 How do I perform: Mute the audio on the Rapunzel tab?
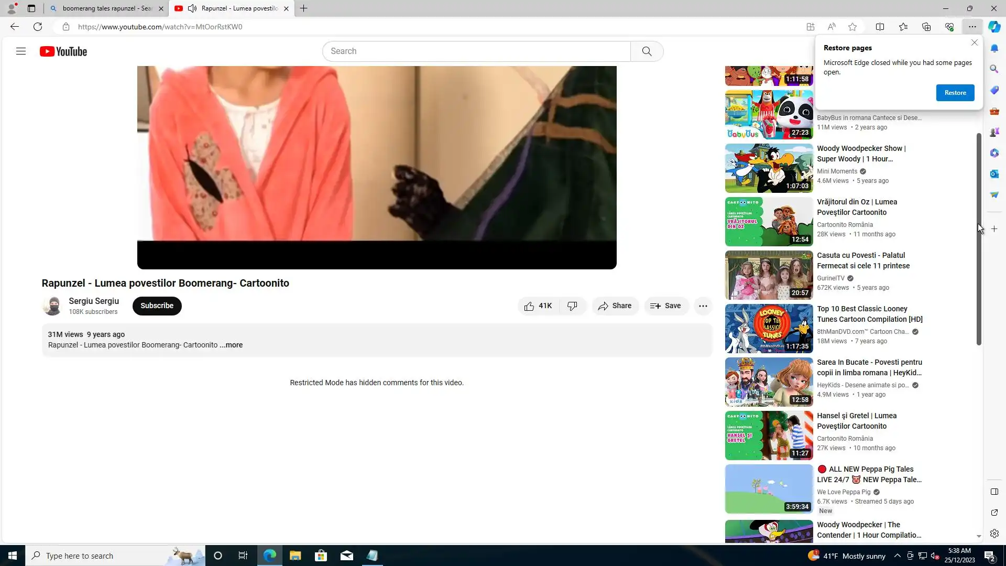pyautogui.click(x=192, y=8)
